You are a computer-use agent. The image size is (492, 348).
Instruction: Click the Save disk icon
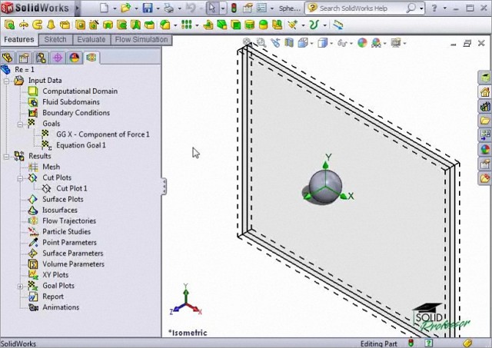coord(148,8)
